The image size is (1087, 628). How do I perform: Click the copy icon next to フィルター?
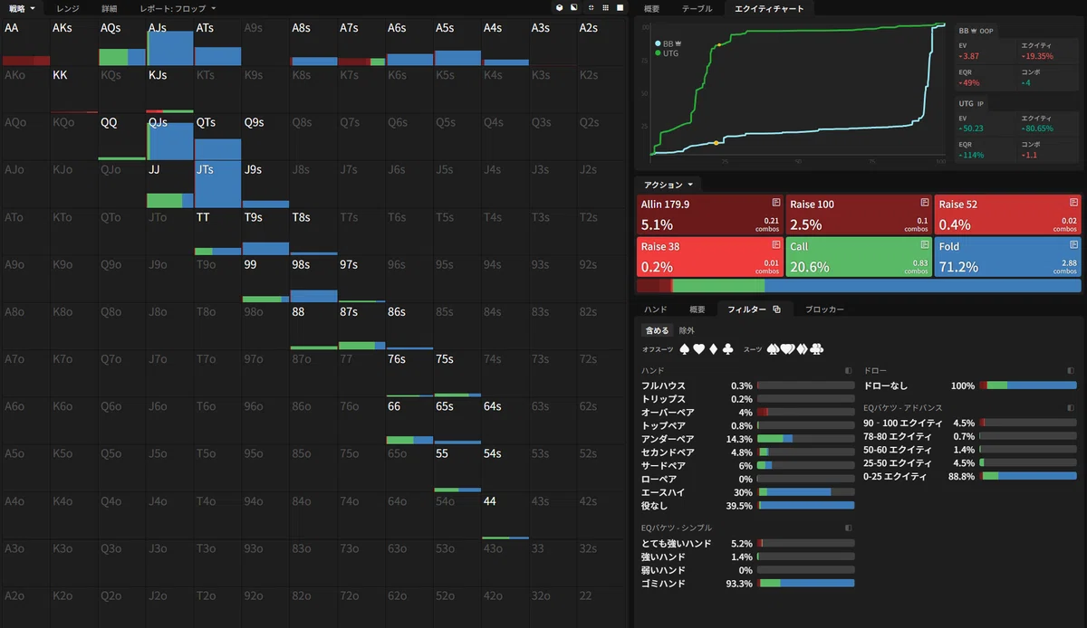pos(776,309)
